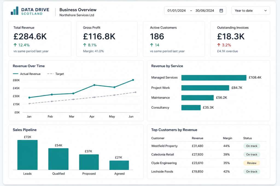
Task: Click the 35% margin cell
Action: [x=226, y=163]
